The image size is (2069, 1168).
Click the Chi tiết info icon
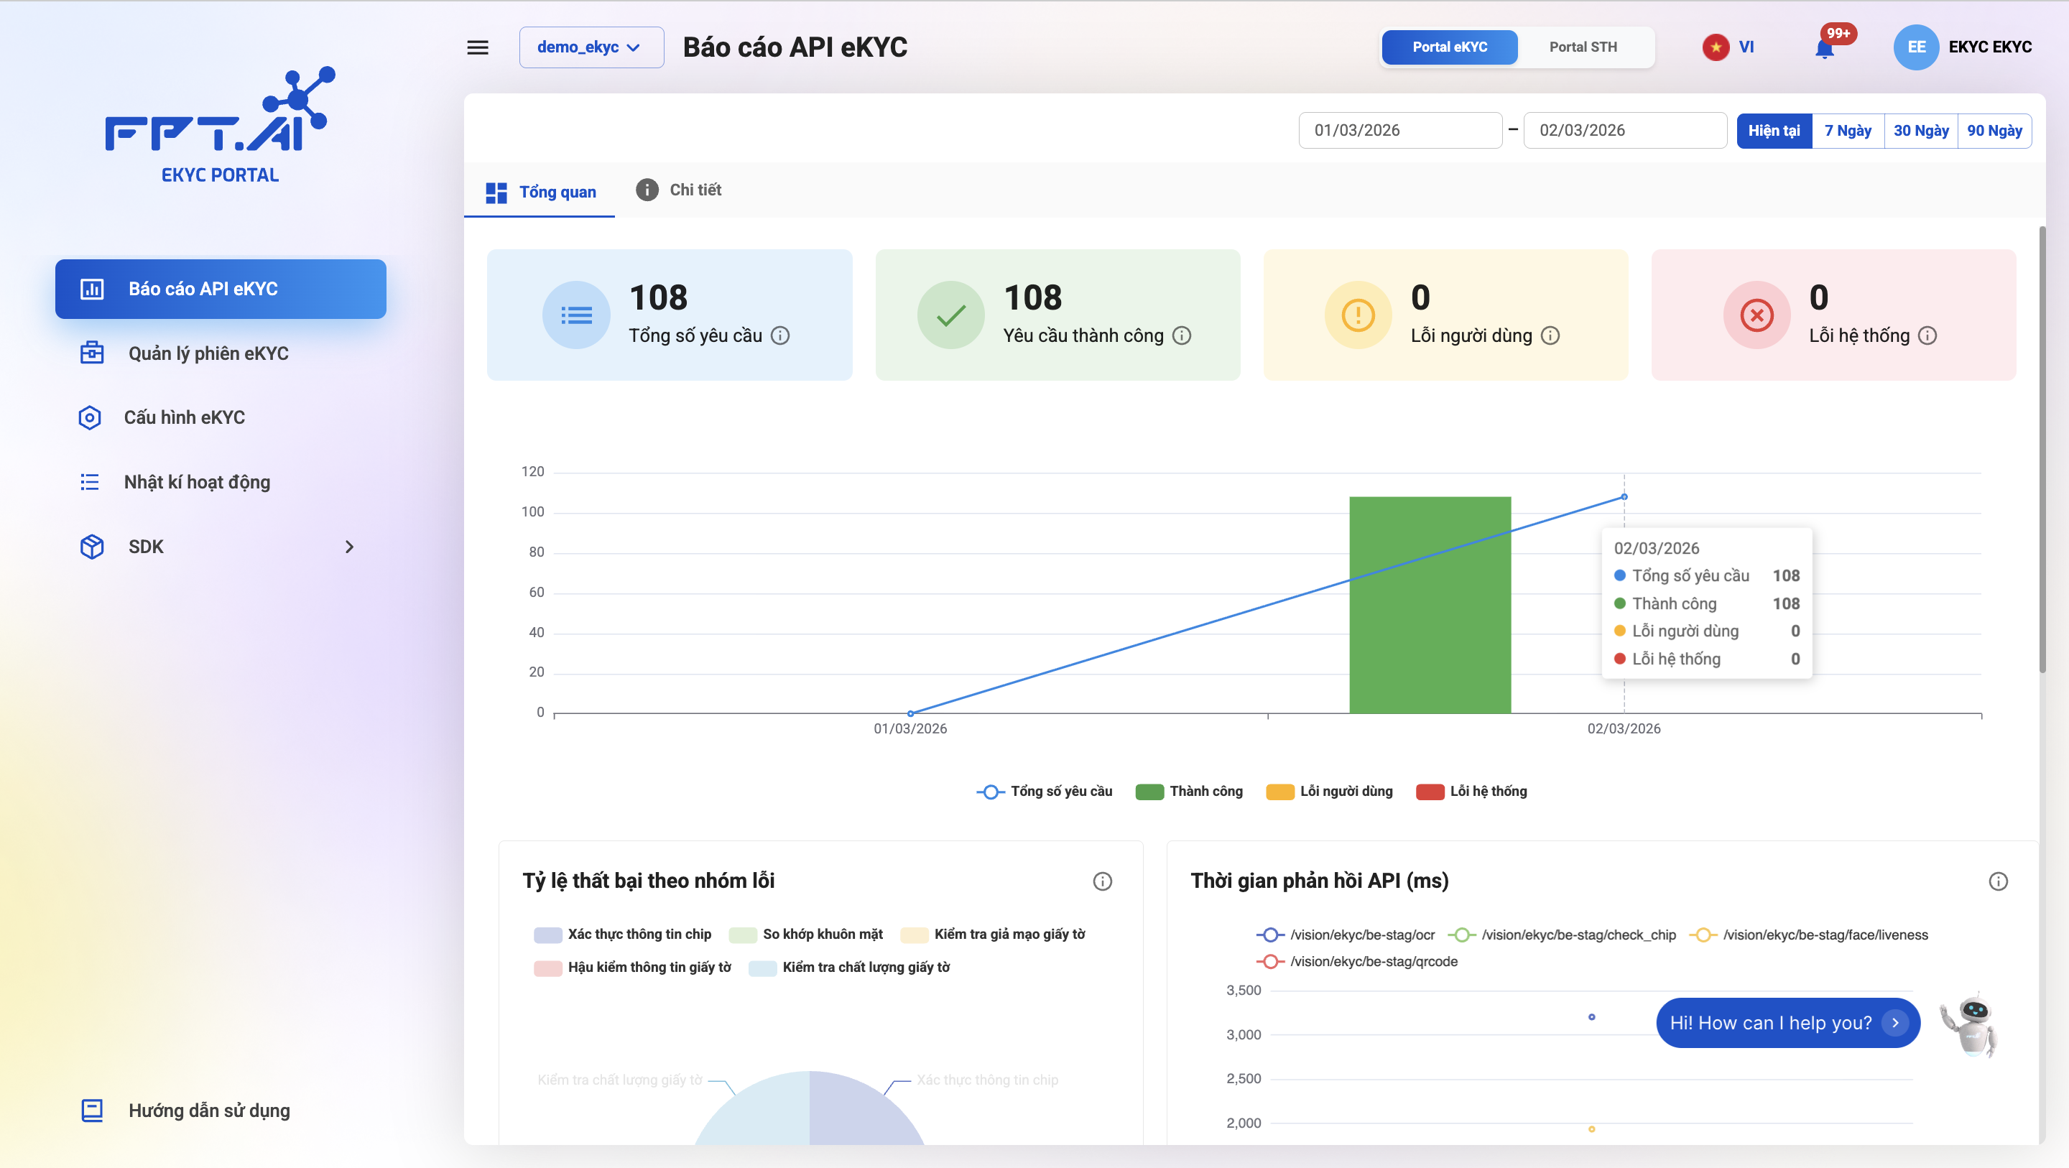[647, 190]
